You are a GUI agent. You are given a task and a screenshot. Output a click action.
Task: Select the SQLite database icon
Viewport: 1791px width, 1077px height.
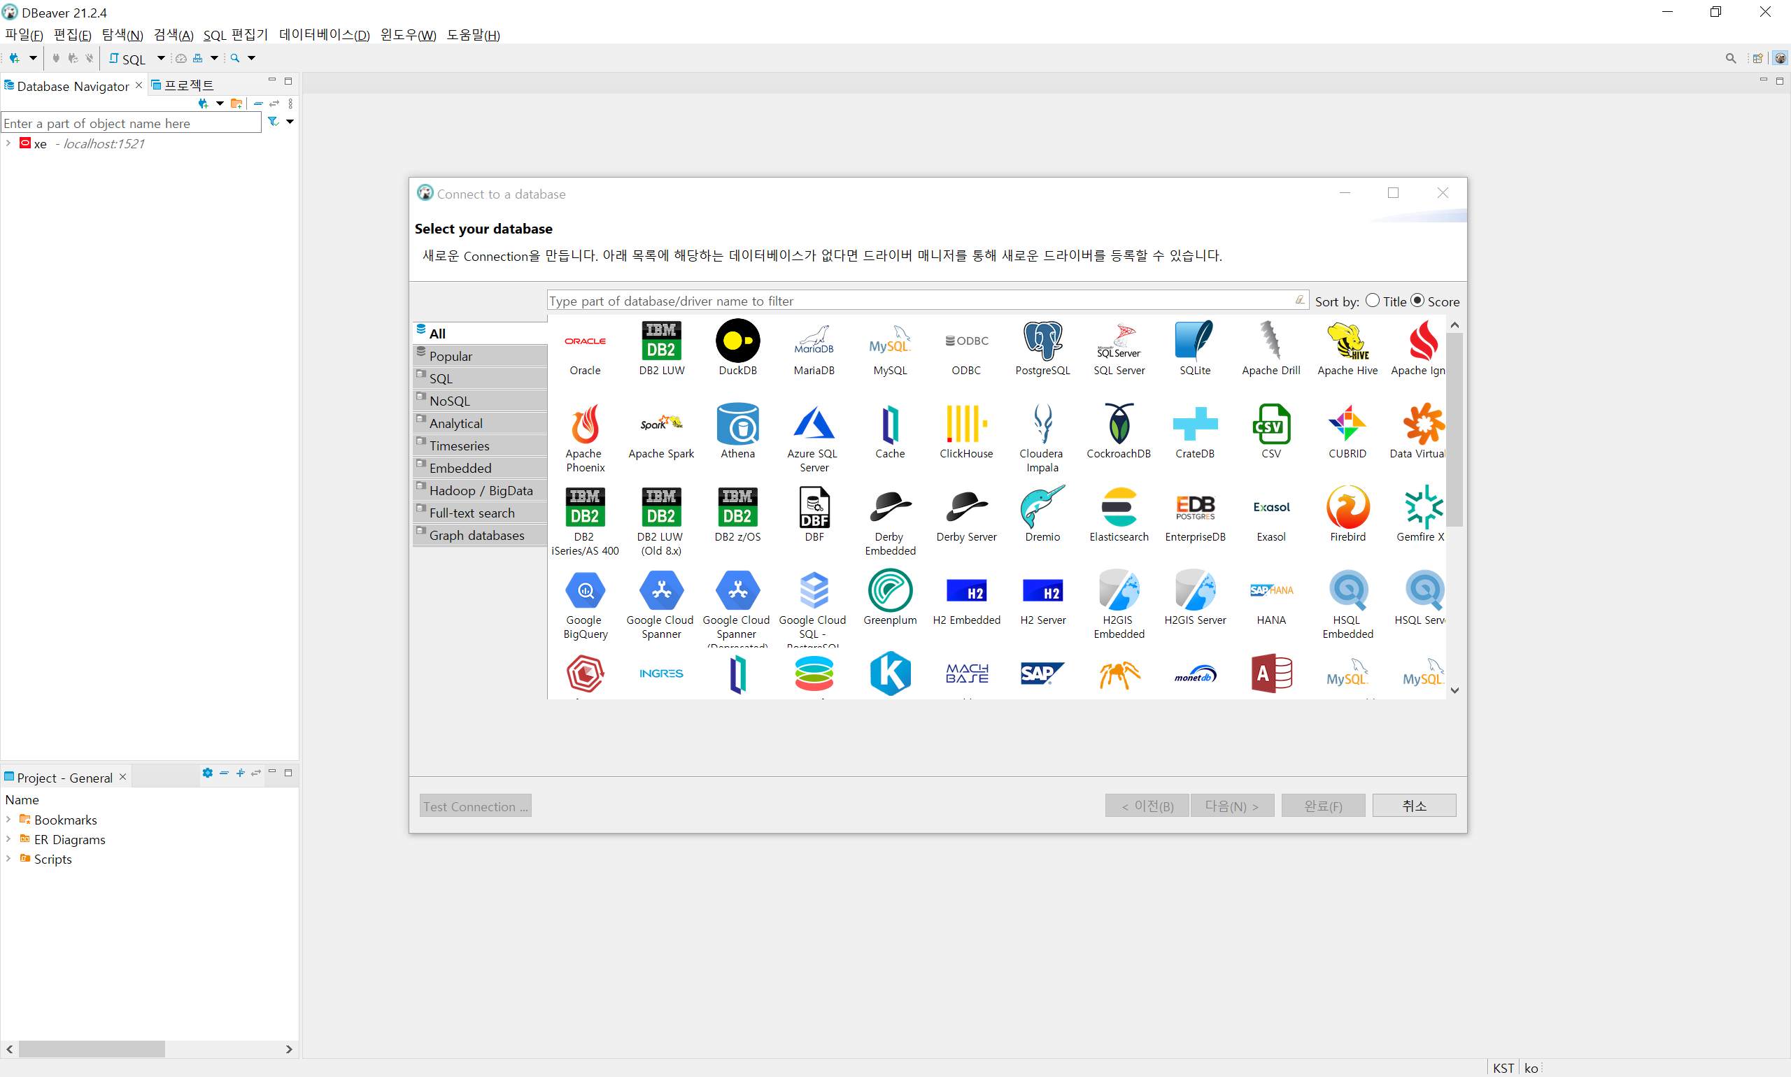[x=1194, y=342]
